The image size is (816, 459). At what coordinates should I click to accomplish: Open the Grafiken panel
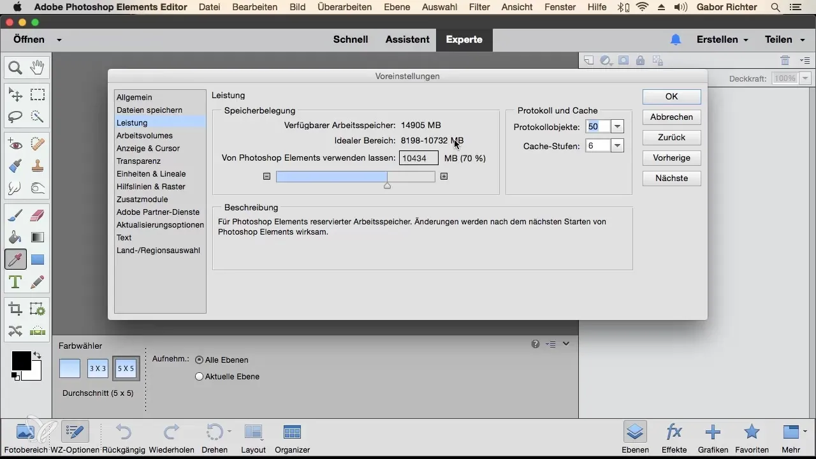(713, 437)
